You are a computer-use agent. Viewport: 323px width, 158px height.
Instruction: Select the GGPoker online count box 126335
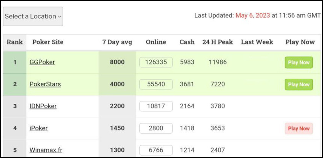156,62
